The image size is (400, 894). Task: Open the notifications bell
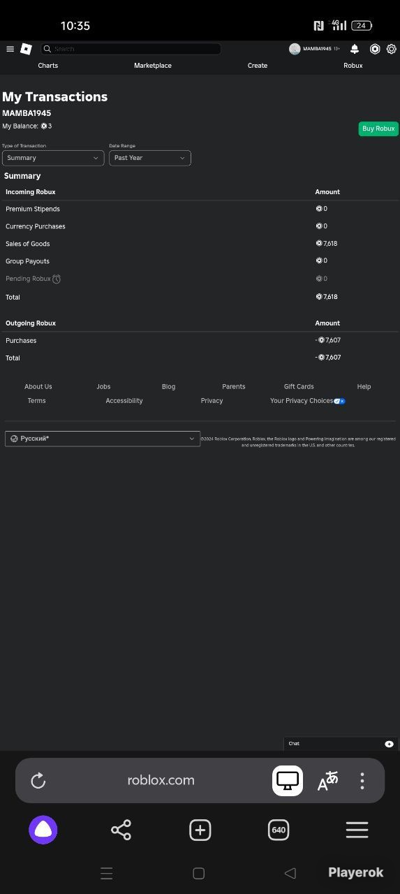(x=355, y=49)
